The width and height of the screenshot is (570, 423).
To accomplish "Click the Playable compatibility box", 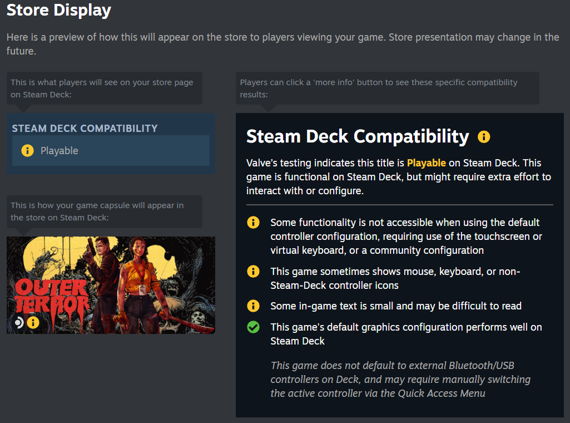I will tap(111, 151).
